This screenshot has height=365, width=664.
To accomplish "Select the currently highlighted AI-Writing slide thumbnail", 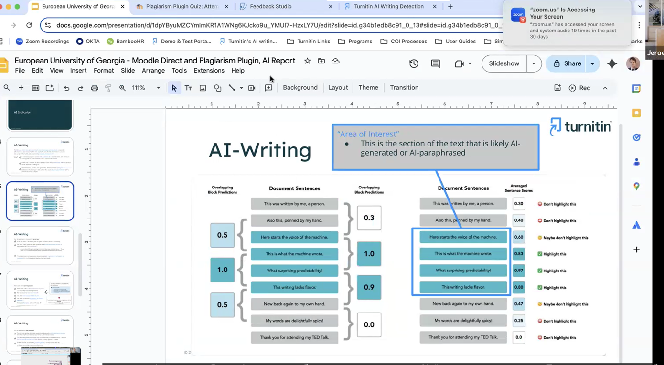I will (x=40, y=201).
